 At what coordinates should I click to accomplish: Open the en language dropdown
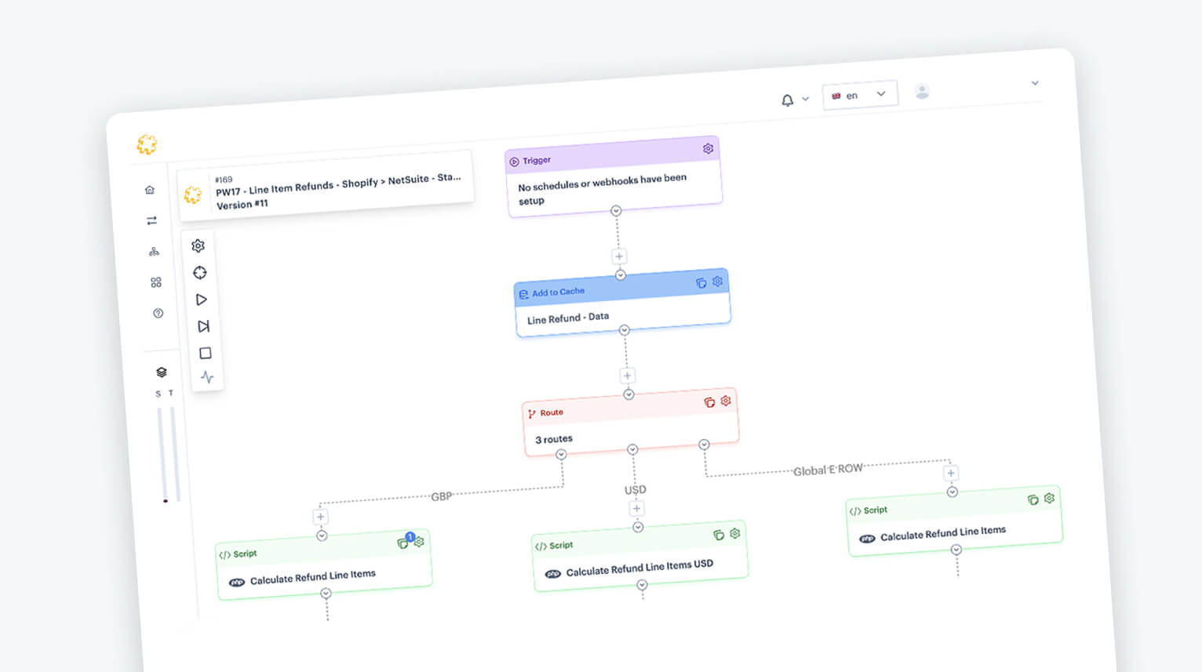pos(860,95)
